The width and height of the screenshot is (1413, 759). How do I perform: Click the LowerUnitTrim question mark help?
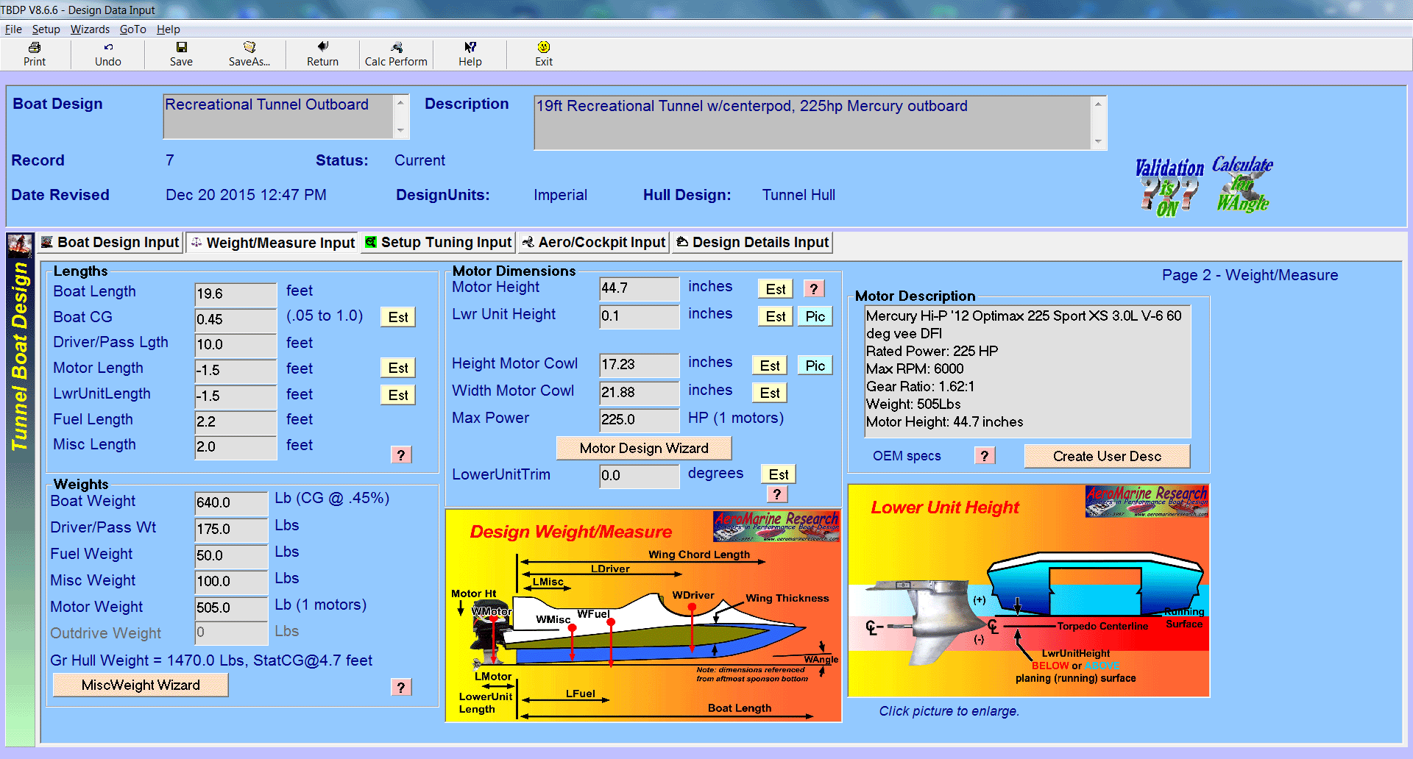777,494
